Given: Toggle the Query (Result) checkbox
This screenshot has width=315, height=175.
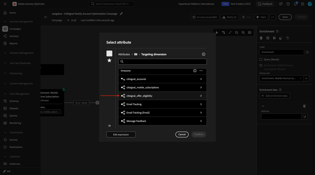Looking at the screenshot, I should tap(261, 60).
